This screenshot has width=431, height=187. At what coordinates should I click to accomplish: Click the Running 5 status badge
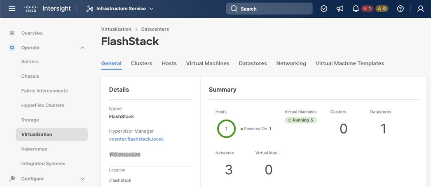click(301, 120)
